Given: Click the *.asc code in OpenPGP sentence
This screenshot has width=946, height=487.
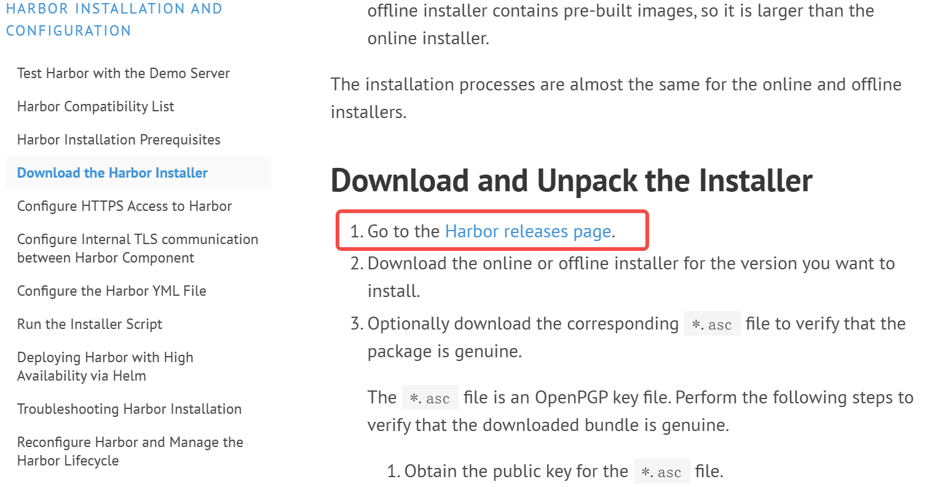Looking at the screenshot, I should tap(430, 398).
